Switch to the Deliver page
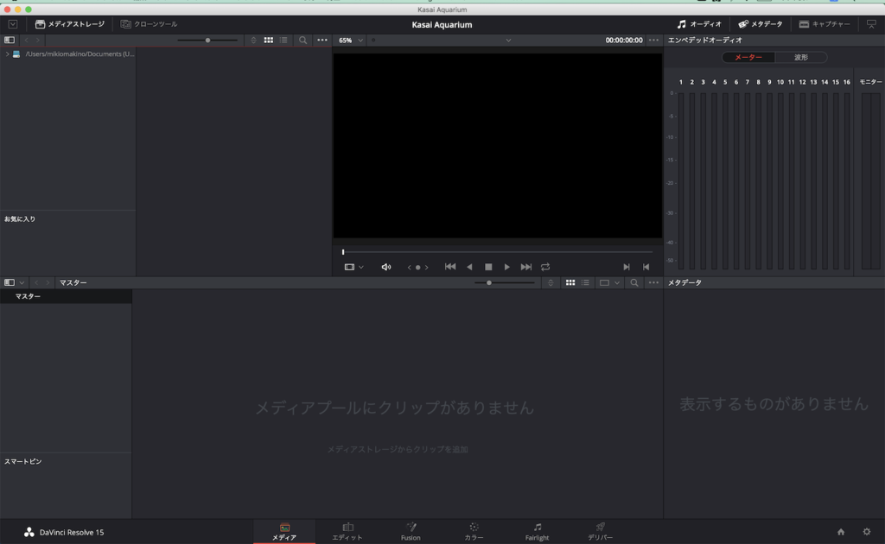 [600, 530]
